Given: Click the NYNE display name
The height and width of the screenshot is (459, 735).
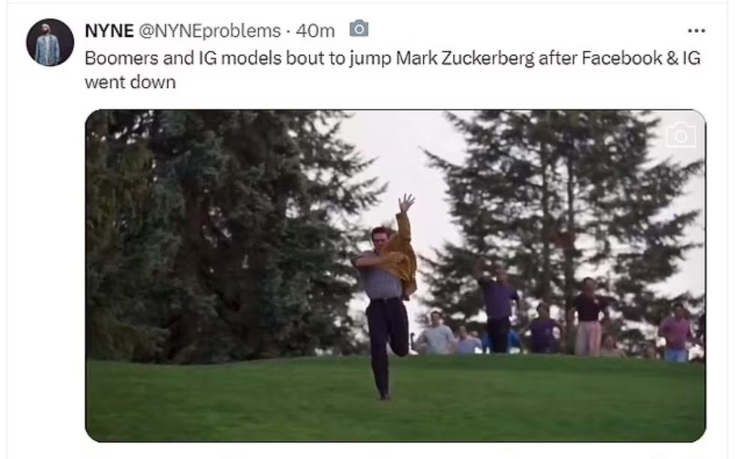Looking at the screenshot, I should (109, 31).
